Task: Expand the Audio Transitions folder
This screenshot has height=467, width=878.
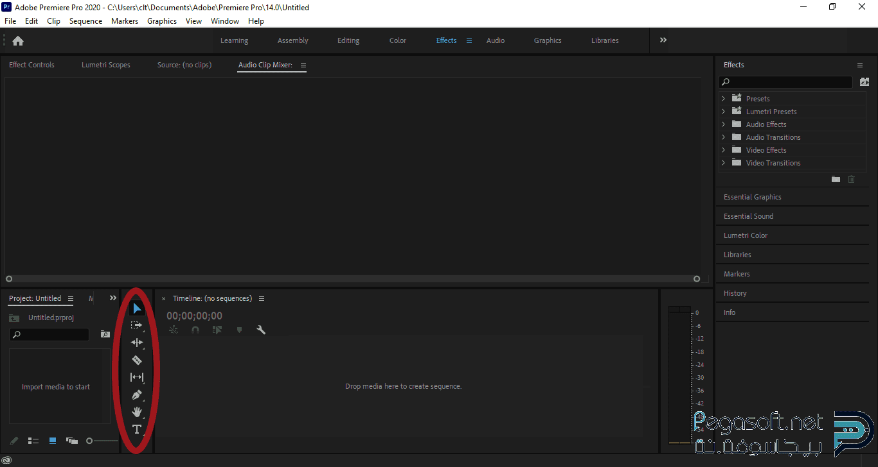Action: tap(723, 137)
